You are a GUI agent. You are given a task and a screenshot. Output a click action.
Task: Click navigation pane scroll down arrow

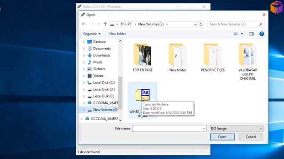pos(120,120)
